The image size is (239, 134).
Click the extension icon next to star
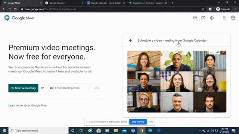[210, 9]
